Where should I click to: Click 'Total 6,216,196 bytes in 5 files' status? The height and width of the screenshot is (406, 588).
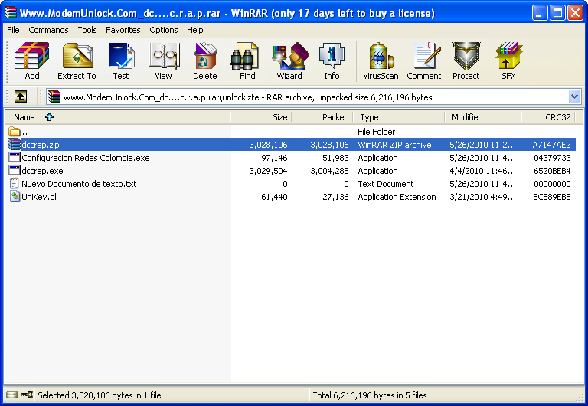pyautogui.click(x=370, y=395)
